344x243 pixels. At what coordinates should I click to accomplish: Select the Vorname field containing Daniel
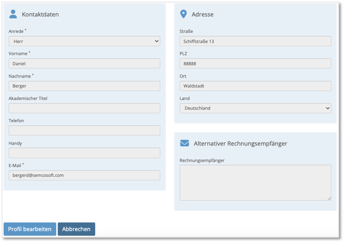click(84, 63)
